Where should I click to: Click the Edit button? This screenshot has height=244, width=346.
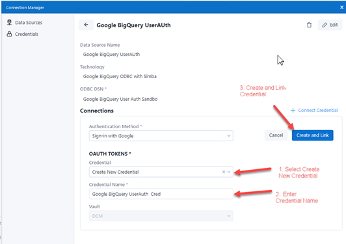(x=330, y=25)
